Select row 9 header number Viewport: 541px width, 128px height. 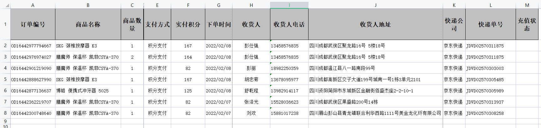5,121
